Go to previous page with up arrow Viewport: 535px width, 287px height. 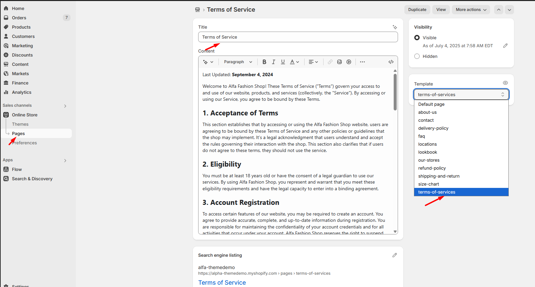499,10
